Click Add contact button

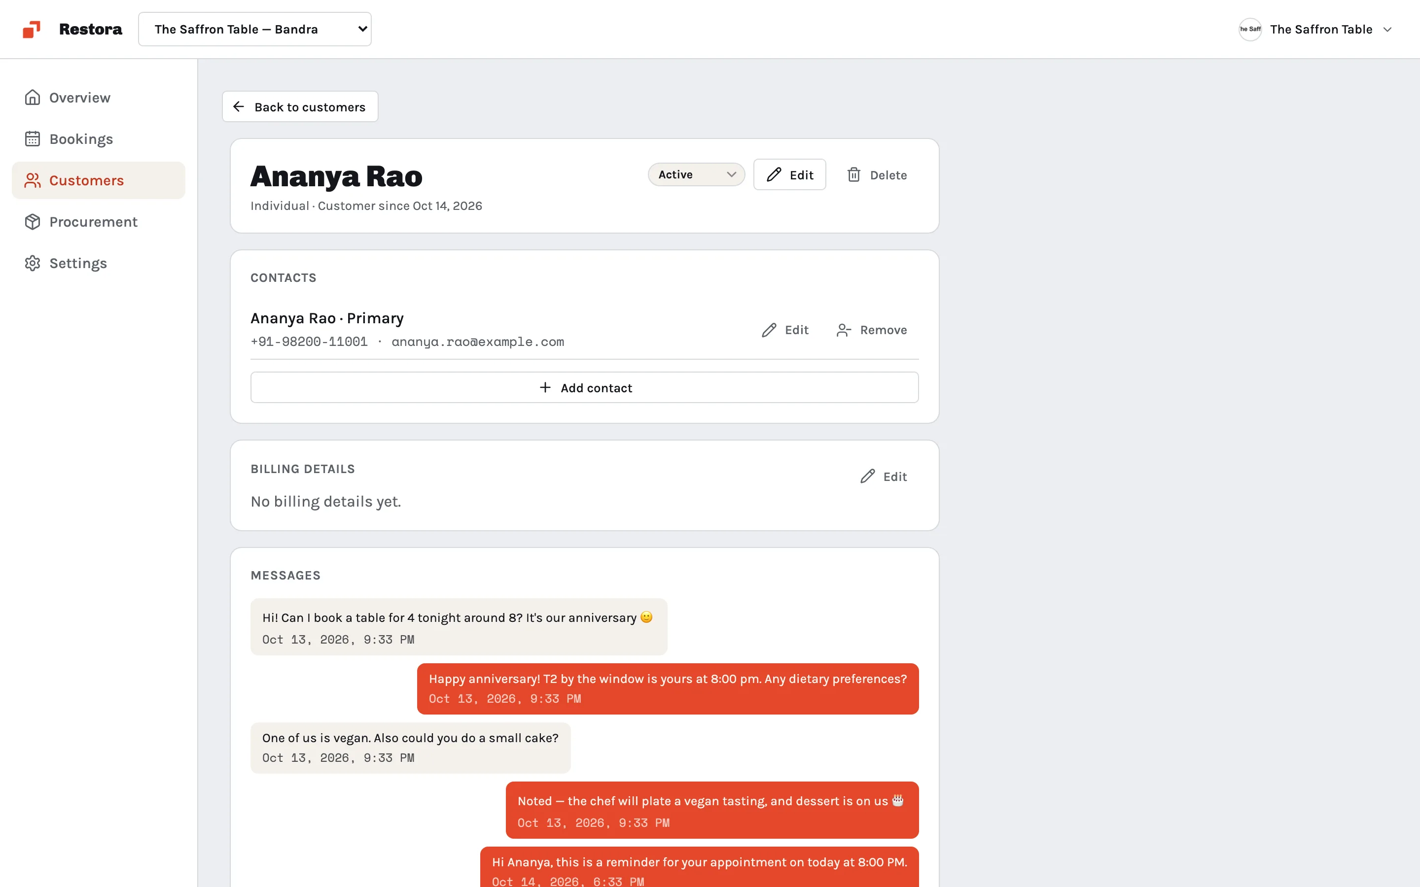(x=584, y=388)
